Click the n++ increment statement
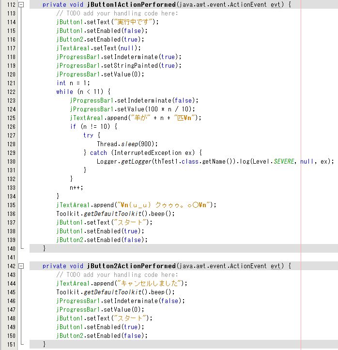Image resolution: width=338 pixels, height=350 pixels. click(x=75, y=188)
